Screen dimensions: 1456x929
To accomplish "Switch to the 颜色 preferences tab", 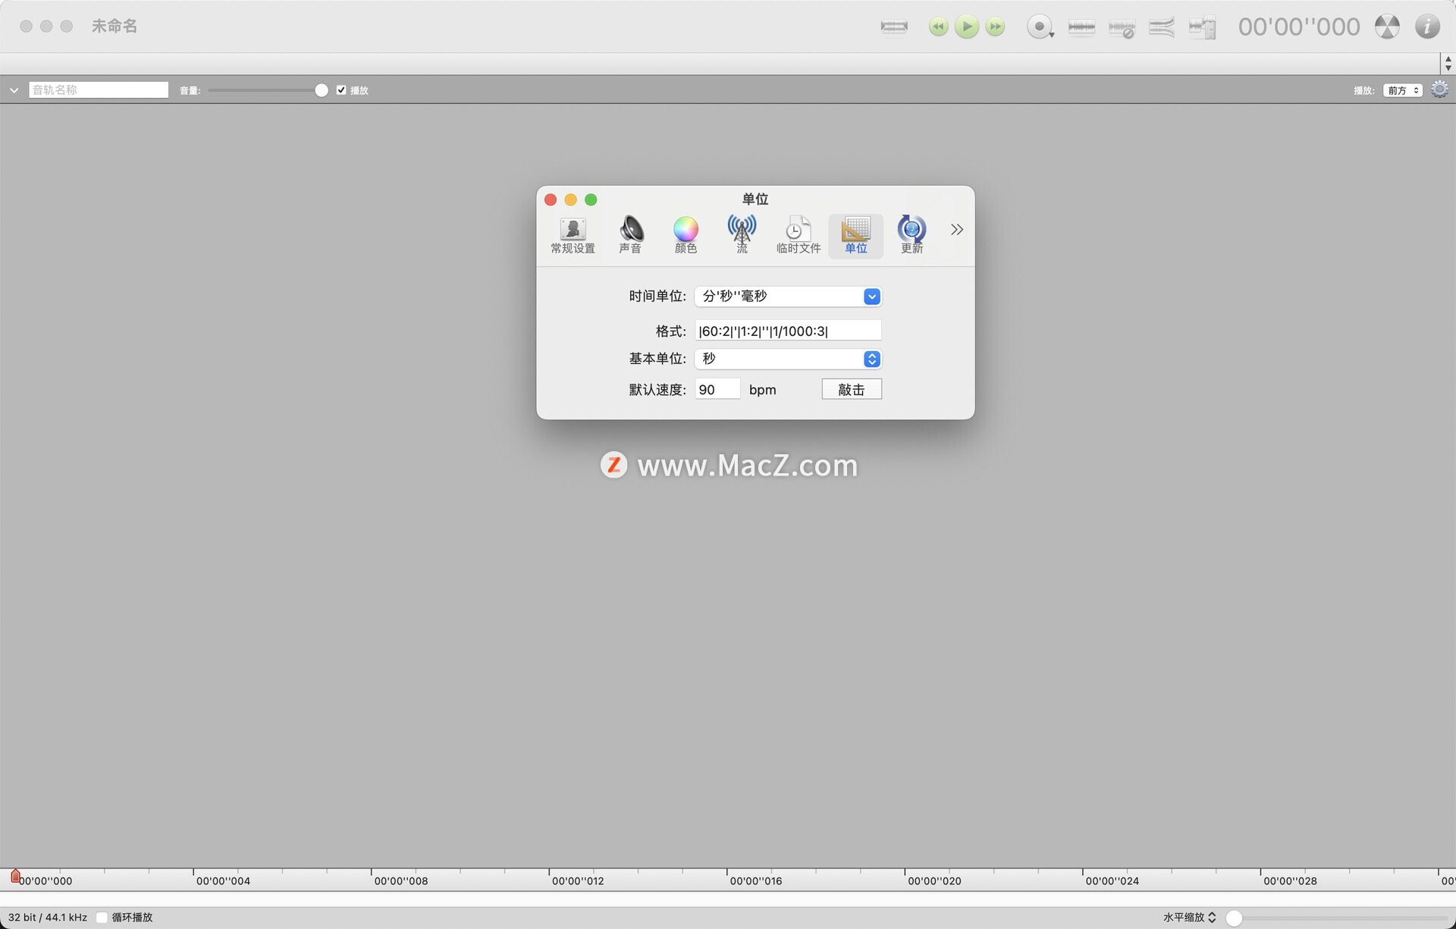I will point(686,236).
